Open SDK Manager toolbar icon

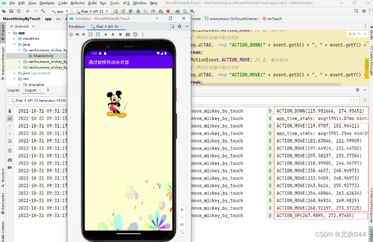pos(193,11)
